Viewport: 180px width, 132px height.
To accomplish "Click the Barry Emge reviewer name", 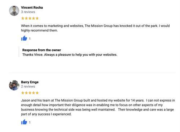I will coord(30,82).
